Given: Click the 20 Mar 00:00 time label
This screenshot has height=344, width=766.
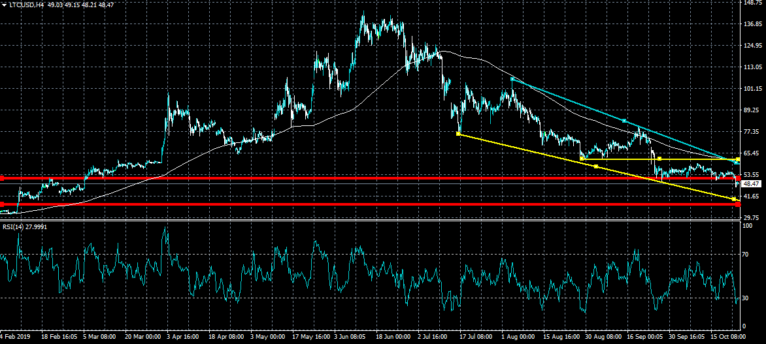Looking at the screenshot, I should point(142,337).
